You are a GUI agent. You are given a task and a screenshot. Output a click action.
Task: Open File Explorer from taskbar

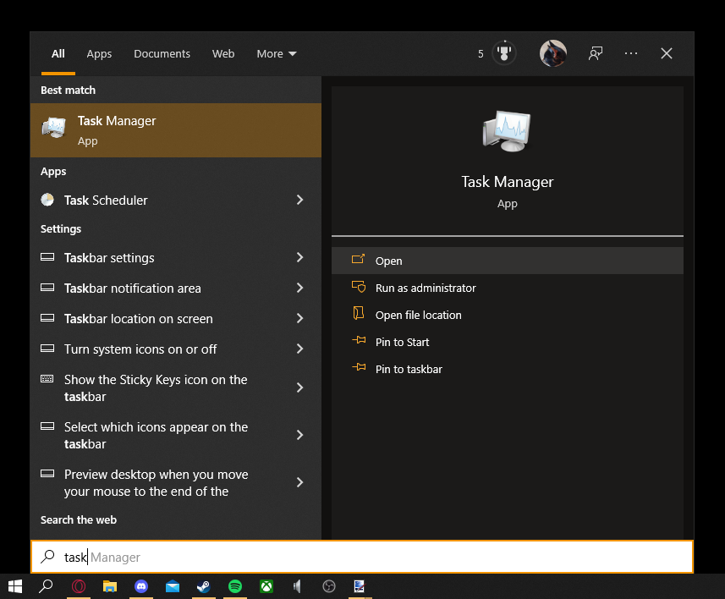(110, 586)
